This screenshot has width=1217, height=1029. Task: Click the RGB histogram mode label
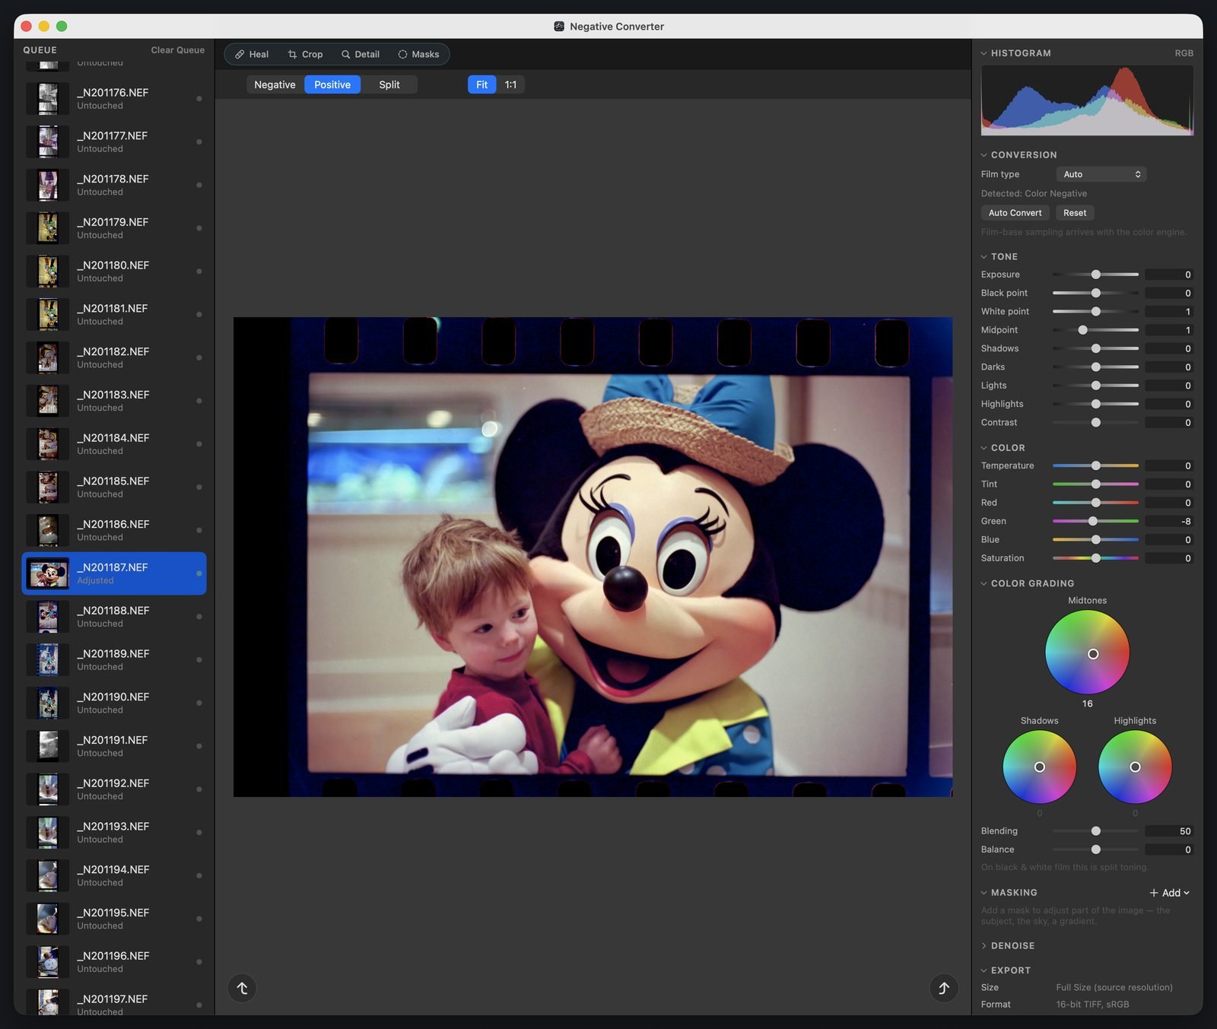pyautogui.click(x=1184, y=53)
